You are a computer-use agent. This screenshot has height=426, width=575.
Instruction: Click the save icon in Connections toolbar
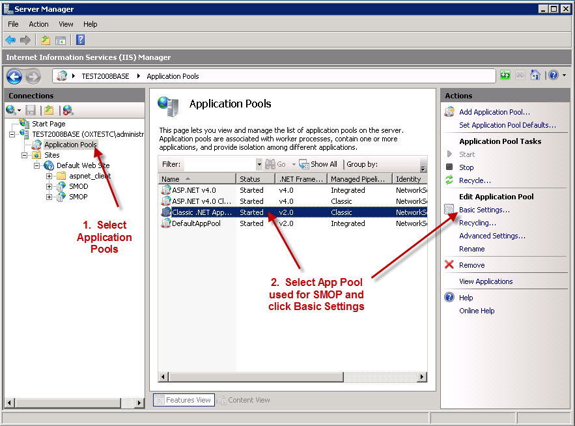click(31, 110)
